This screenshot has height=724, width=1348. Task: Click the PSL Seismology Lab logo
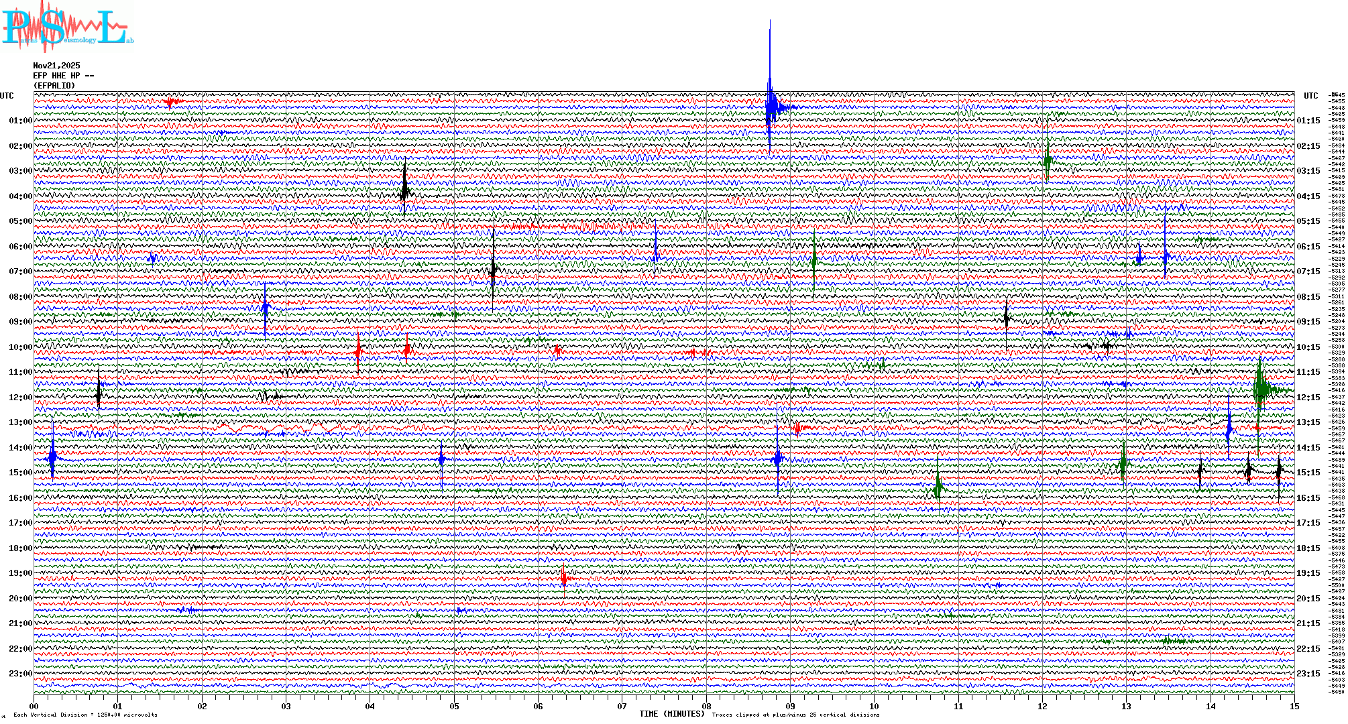[x=67, y=27]
